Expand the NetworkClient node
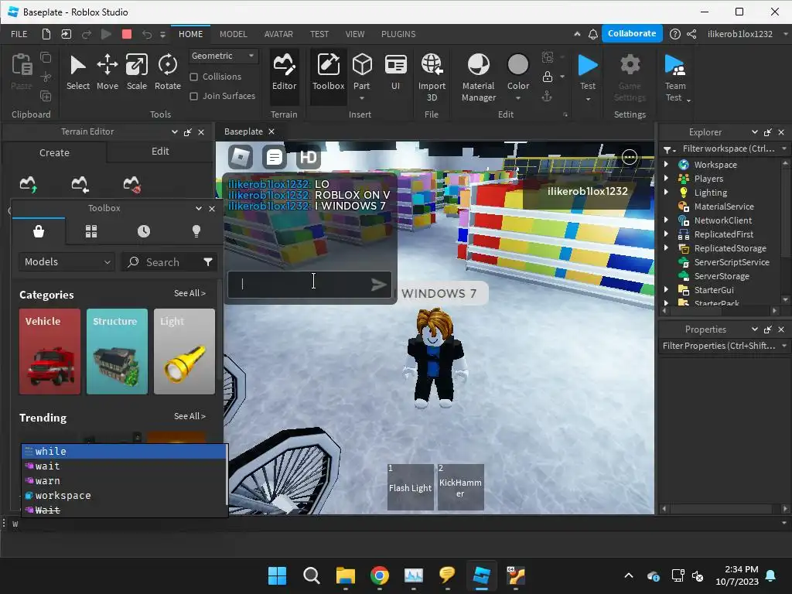Viewport: 792px width, 594px height. [666, 220]
